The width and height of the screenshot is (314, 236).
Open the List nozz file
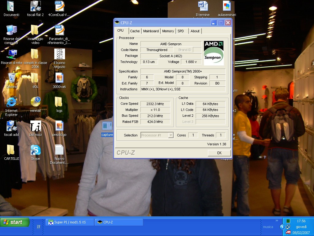36,128
